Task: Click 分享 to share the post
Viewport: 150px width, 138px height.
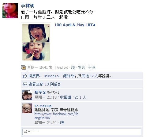Action: tap(92, 67)
